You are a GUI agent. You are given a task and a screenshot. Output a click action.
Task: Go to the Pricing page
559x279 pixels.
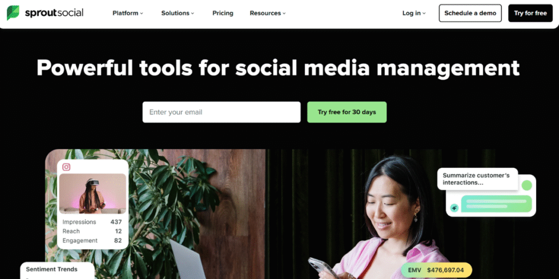tap(223, 13)
